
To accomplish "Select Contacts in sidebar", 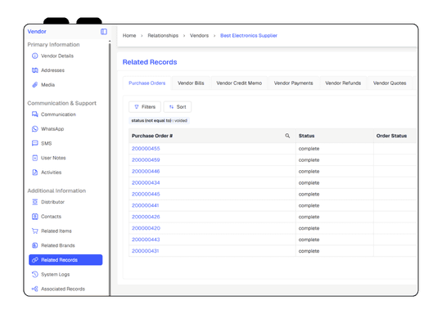I will pyautogui.click(x=51, y=216).
